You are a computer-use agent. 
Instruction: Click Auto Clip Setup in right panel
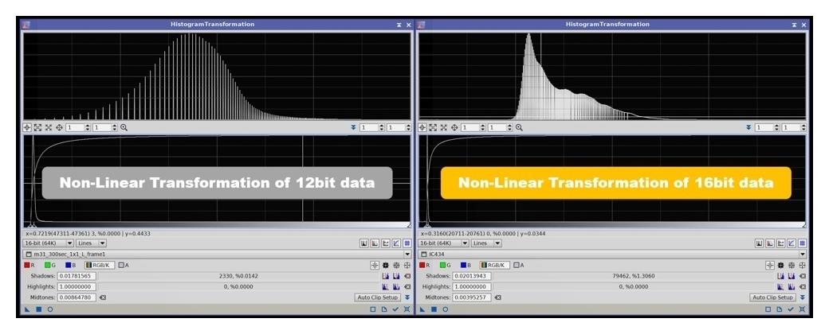[773, 297]
